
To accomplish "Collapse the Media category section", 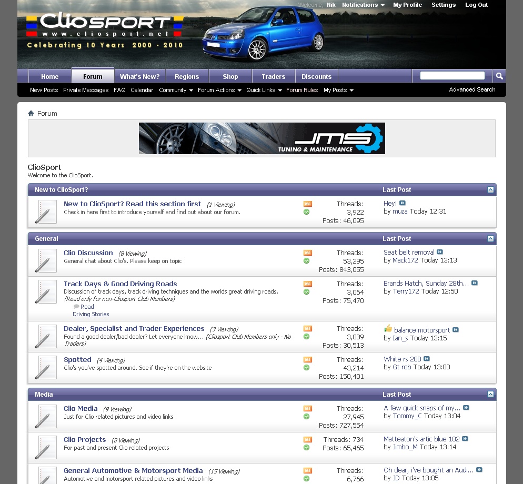I will pyautogui.click(x=490, y=395).
